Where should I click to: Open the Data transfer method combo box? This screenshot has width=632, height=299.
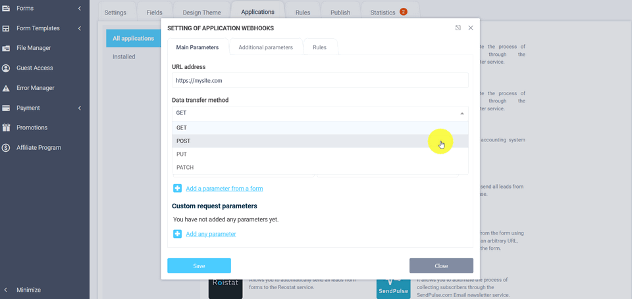click(320, 114)
